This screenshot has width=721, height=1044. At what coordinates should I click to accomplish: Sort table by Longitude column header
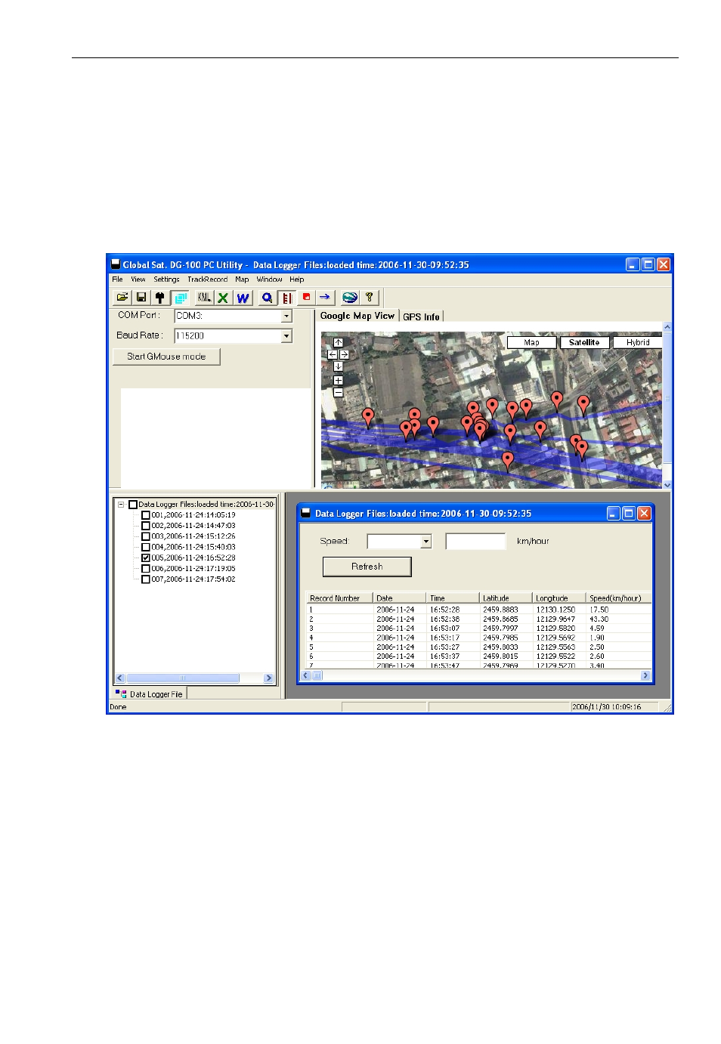pos(559,598)
